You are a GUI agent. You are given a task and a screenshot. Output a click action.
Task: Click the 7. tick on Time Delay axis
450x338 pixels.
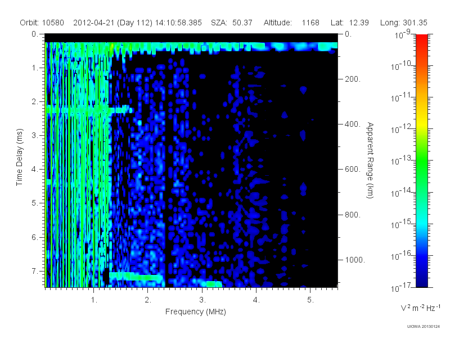click(35, 271)
